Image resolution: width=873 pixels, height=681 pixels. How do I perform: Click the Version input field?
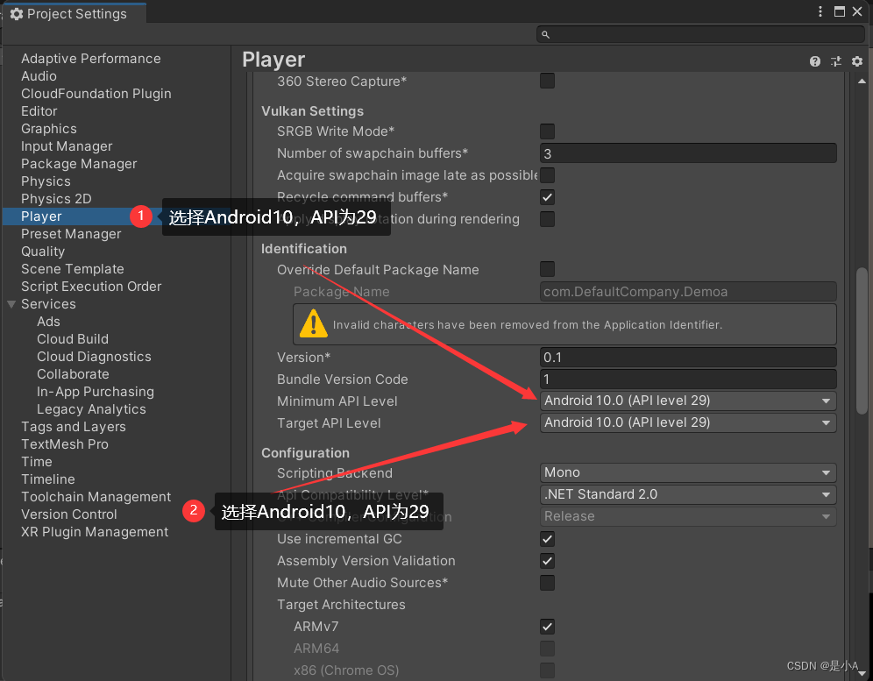(x=687, y=358)
